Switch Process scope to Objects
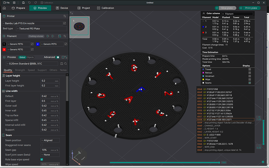Viewport: 269px width, 168px height. point(30,57)
